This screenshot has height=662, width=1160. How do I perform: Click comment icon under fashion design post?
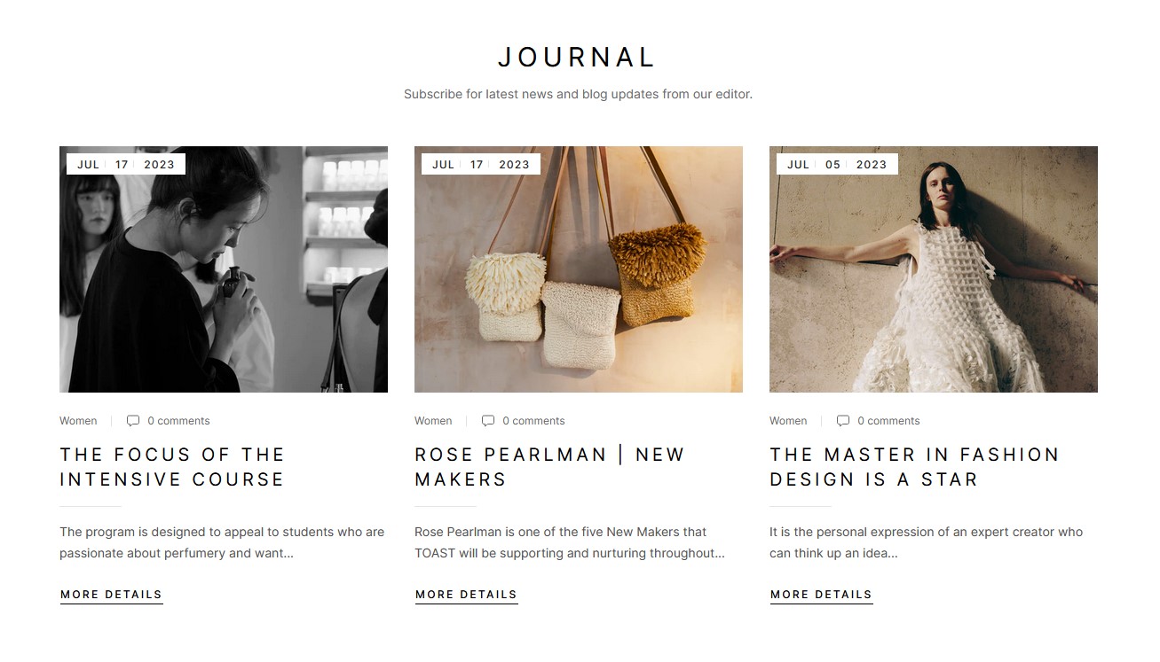pos(843,421)
